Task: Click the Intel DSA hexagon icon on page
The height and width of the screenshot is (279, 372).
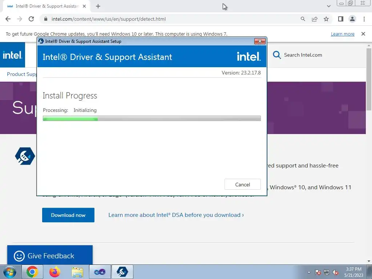Action: pyautogui.click(x=25, y=156)
